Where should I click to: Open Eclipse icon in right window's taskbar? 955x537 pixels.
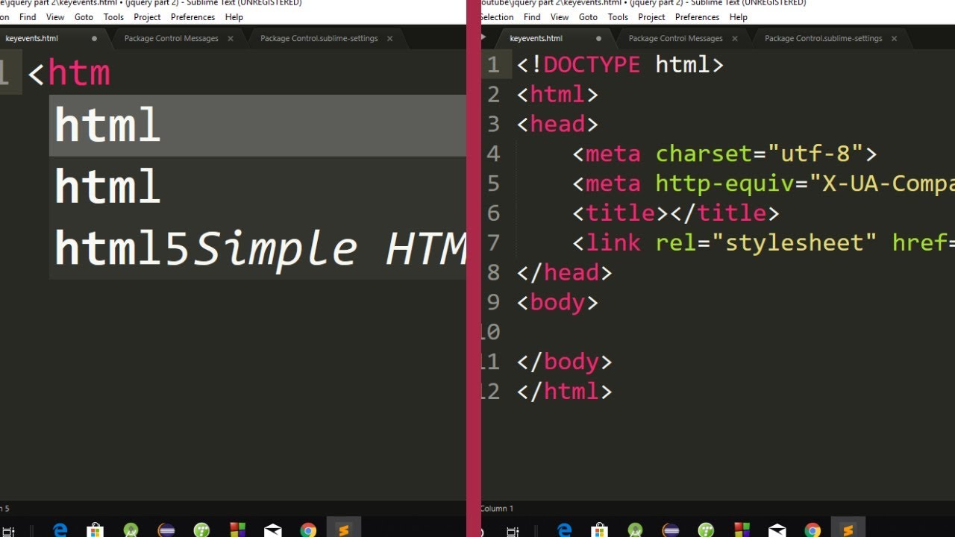[x=671, y=530]
